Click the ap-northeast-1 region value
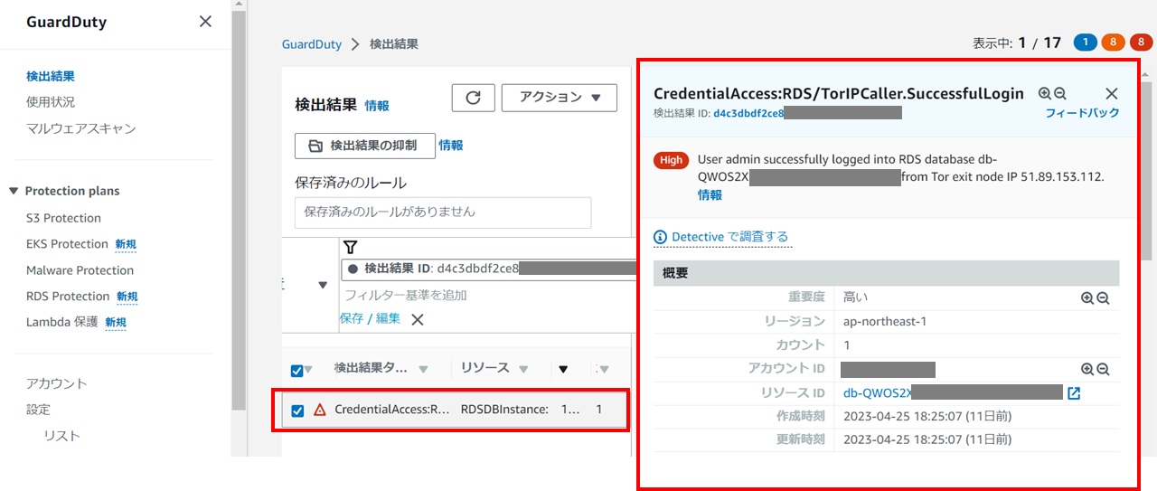The height and width of the screenshot is (491, 1157). click(x=885, y=322)
